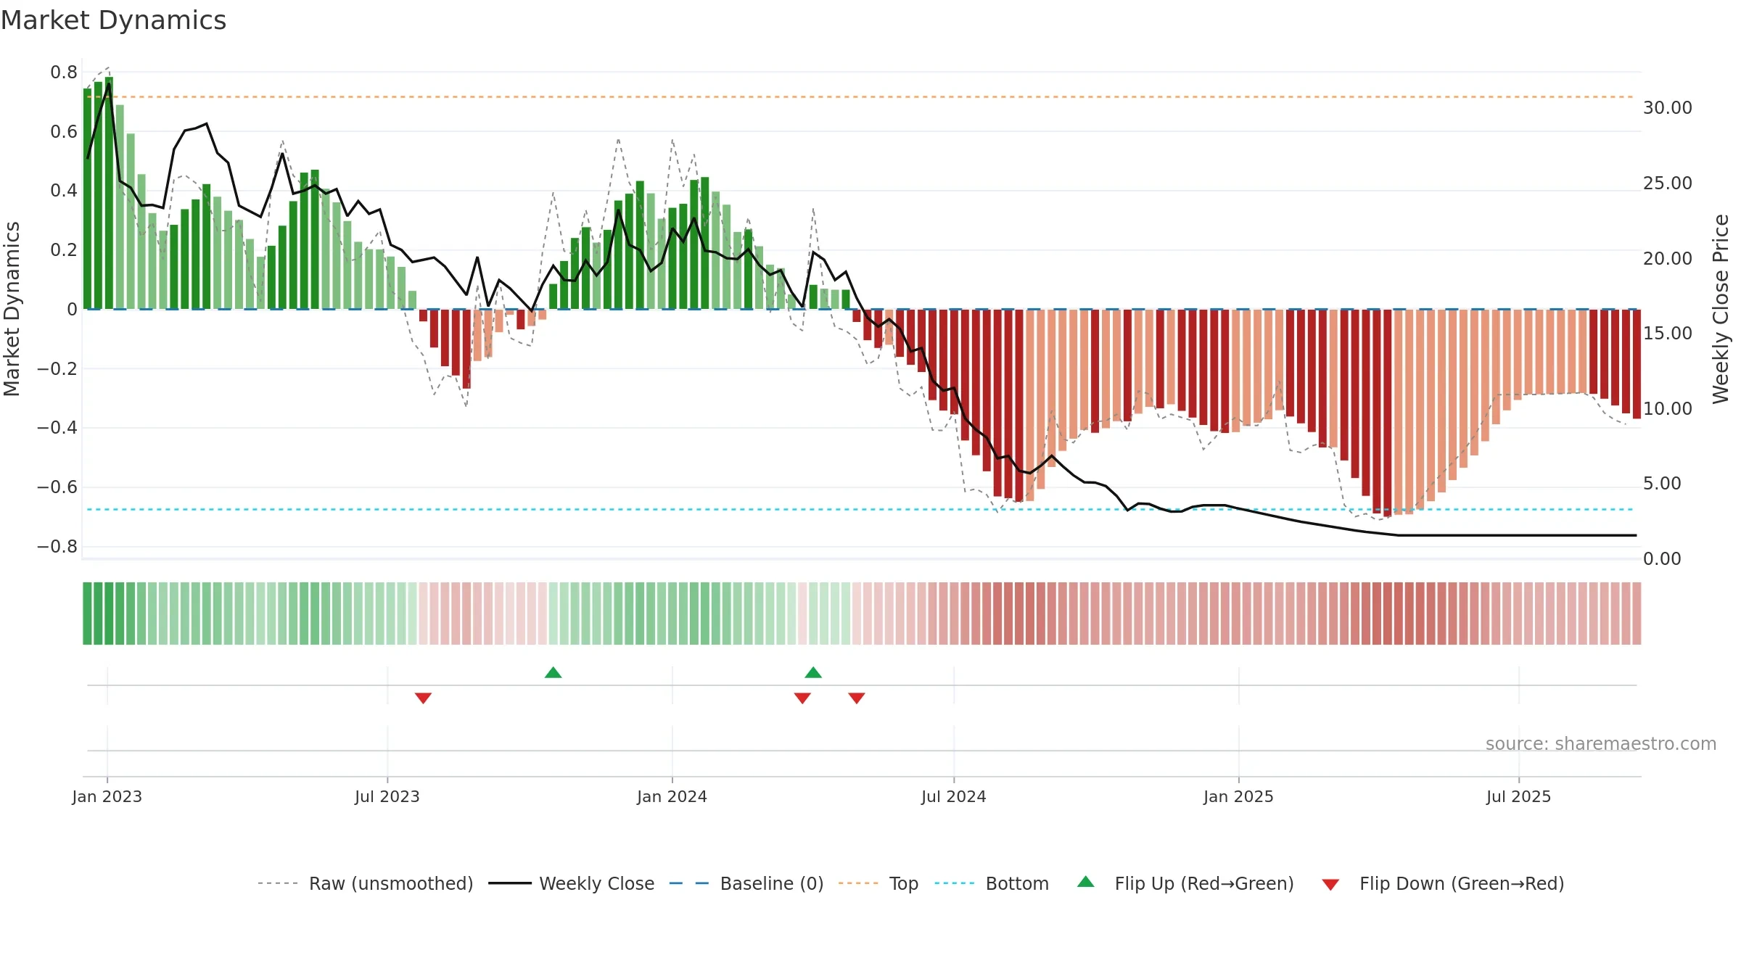Click the red Flip Down triangle in legend

pyautogui.click(x=1330, y=885)
